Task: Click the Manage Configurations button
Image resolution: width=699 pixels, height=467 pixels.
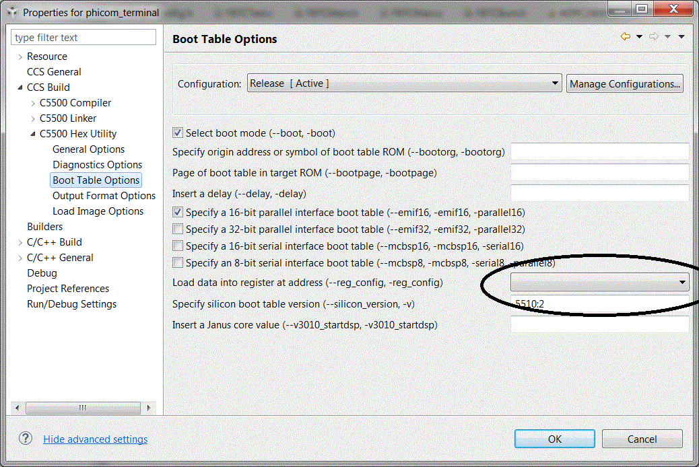Action: coord(624,83)
